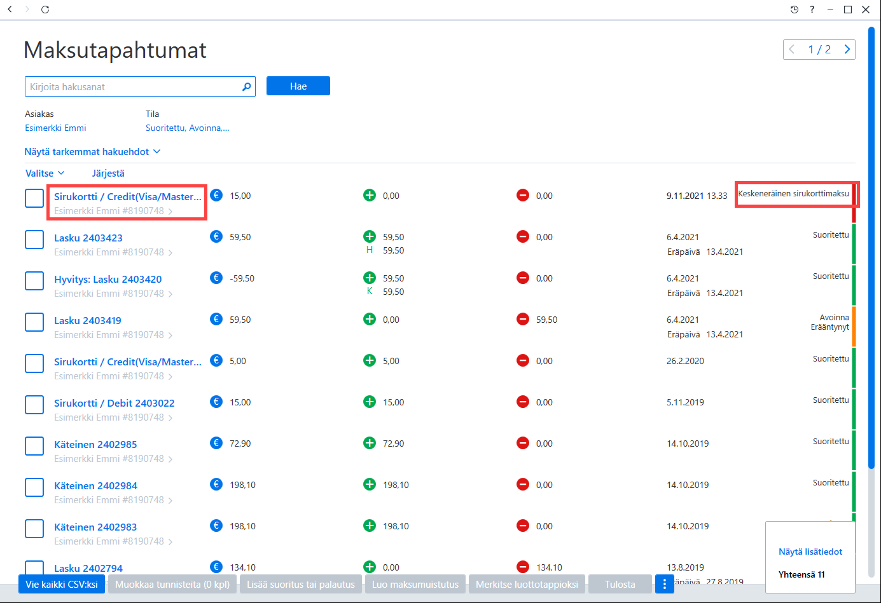Open the history clock icon in title bar

[x=794, y=10]
